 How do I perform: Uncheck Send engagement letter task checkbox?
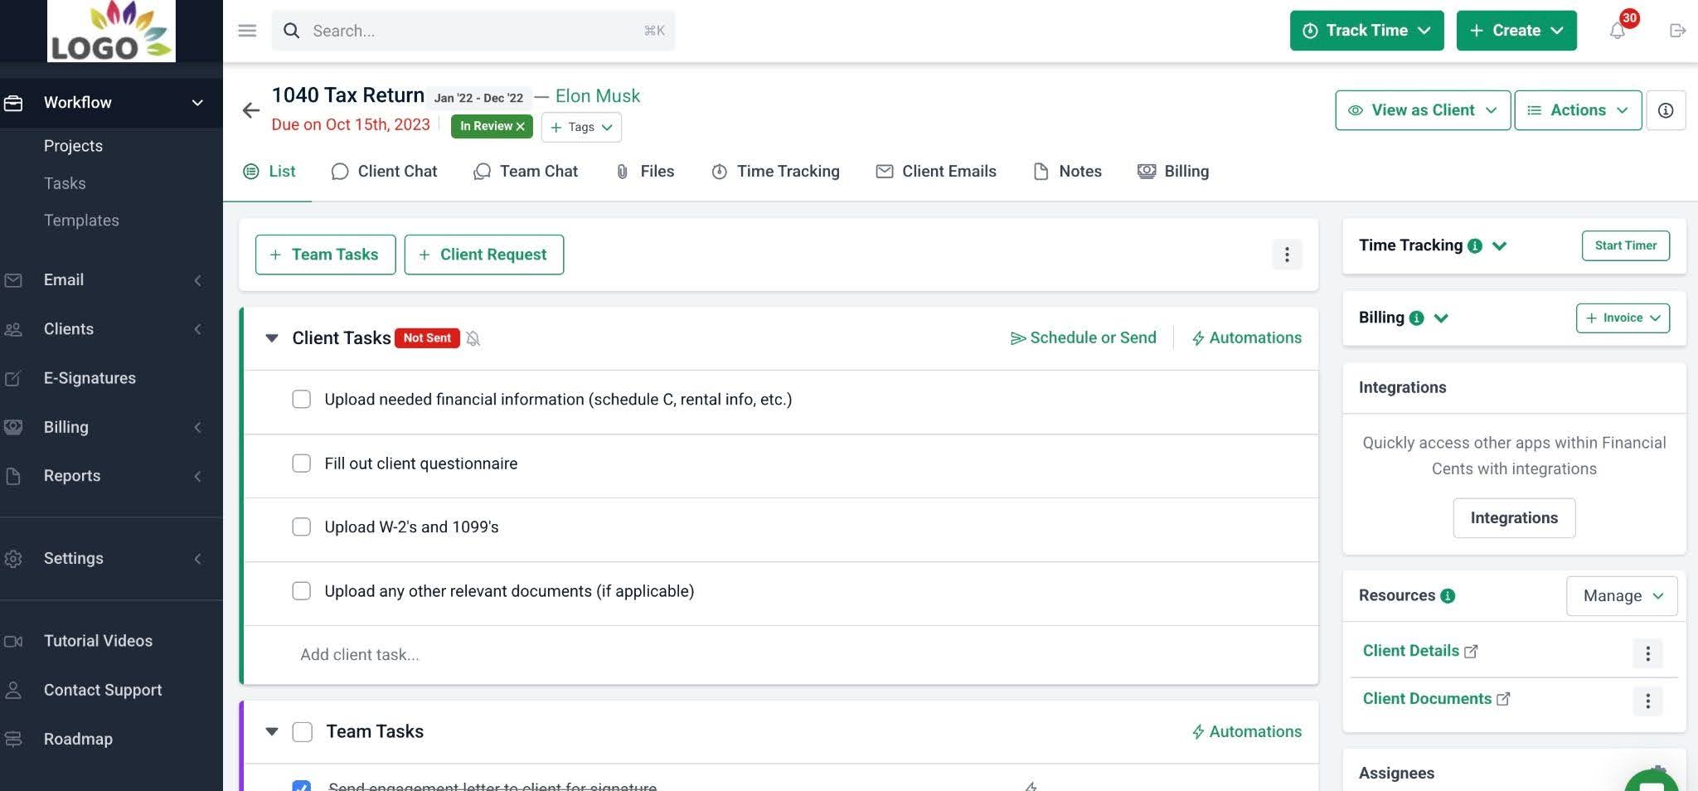(301, 786)
